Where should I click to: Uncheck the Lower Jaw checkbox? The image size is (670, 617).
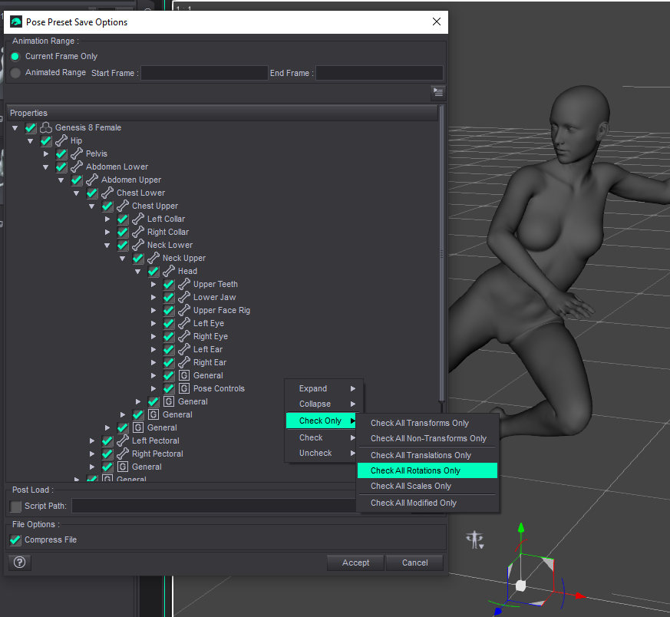click(x=169, y=298)
